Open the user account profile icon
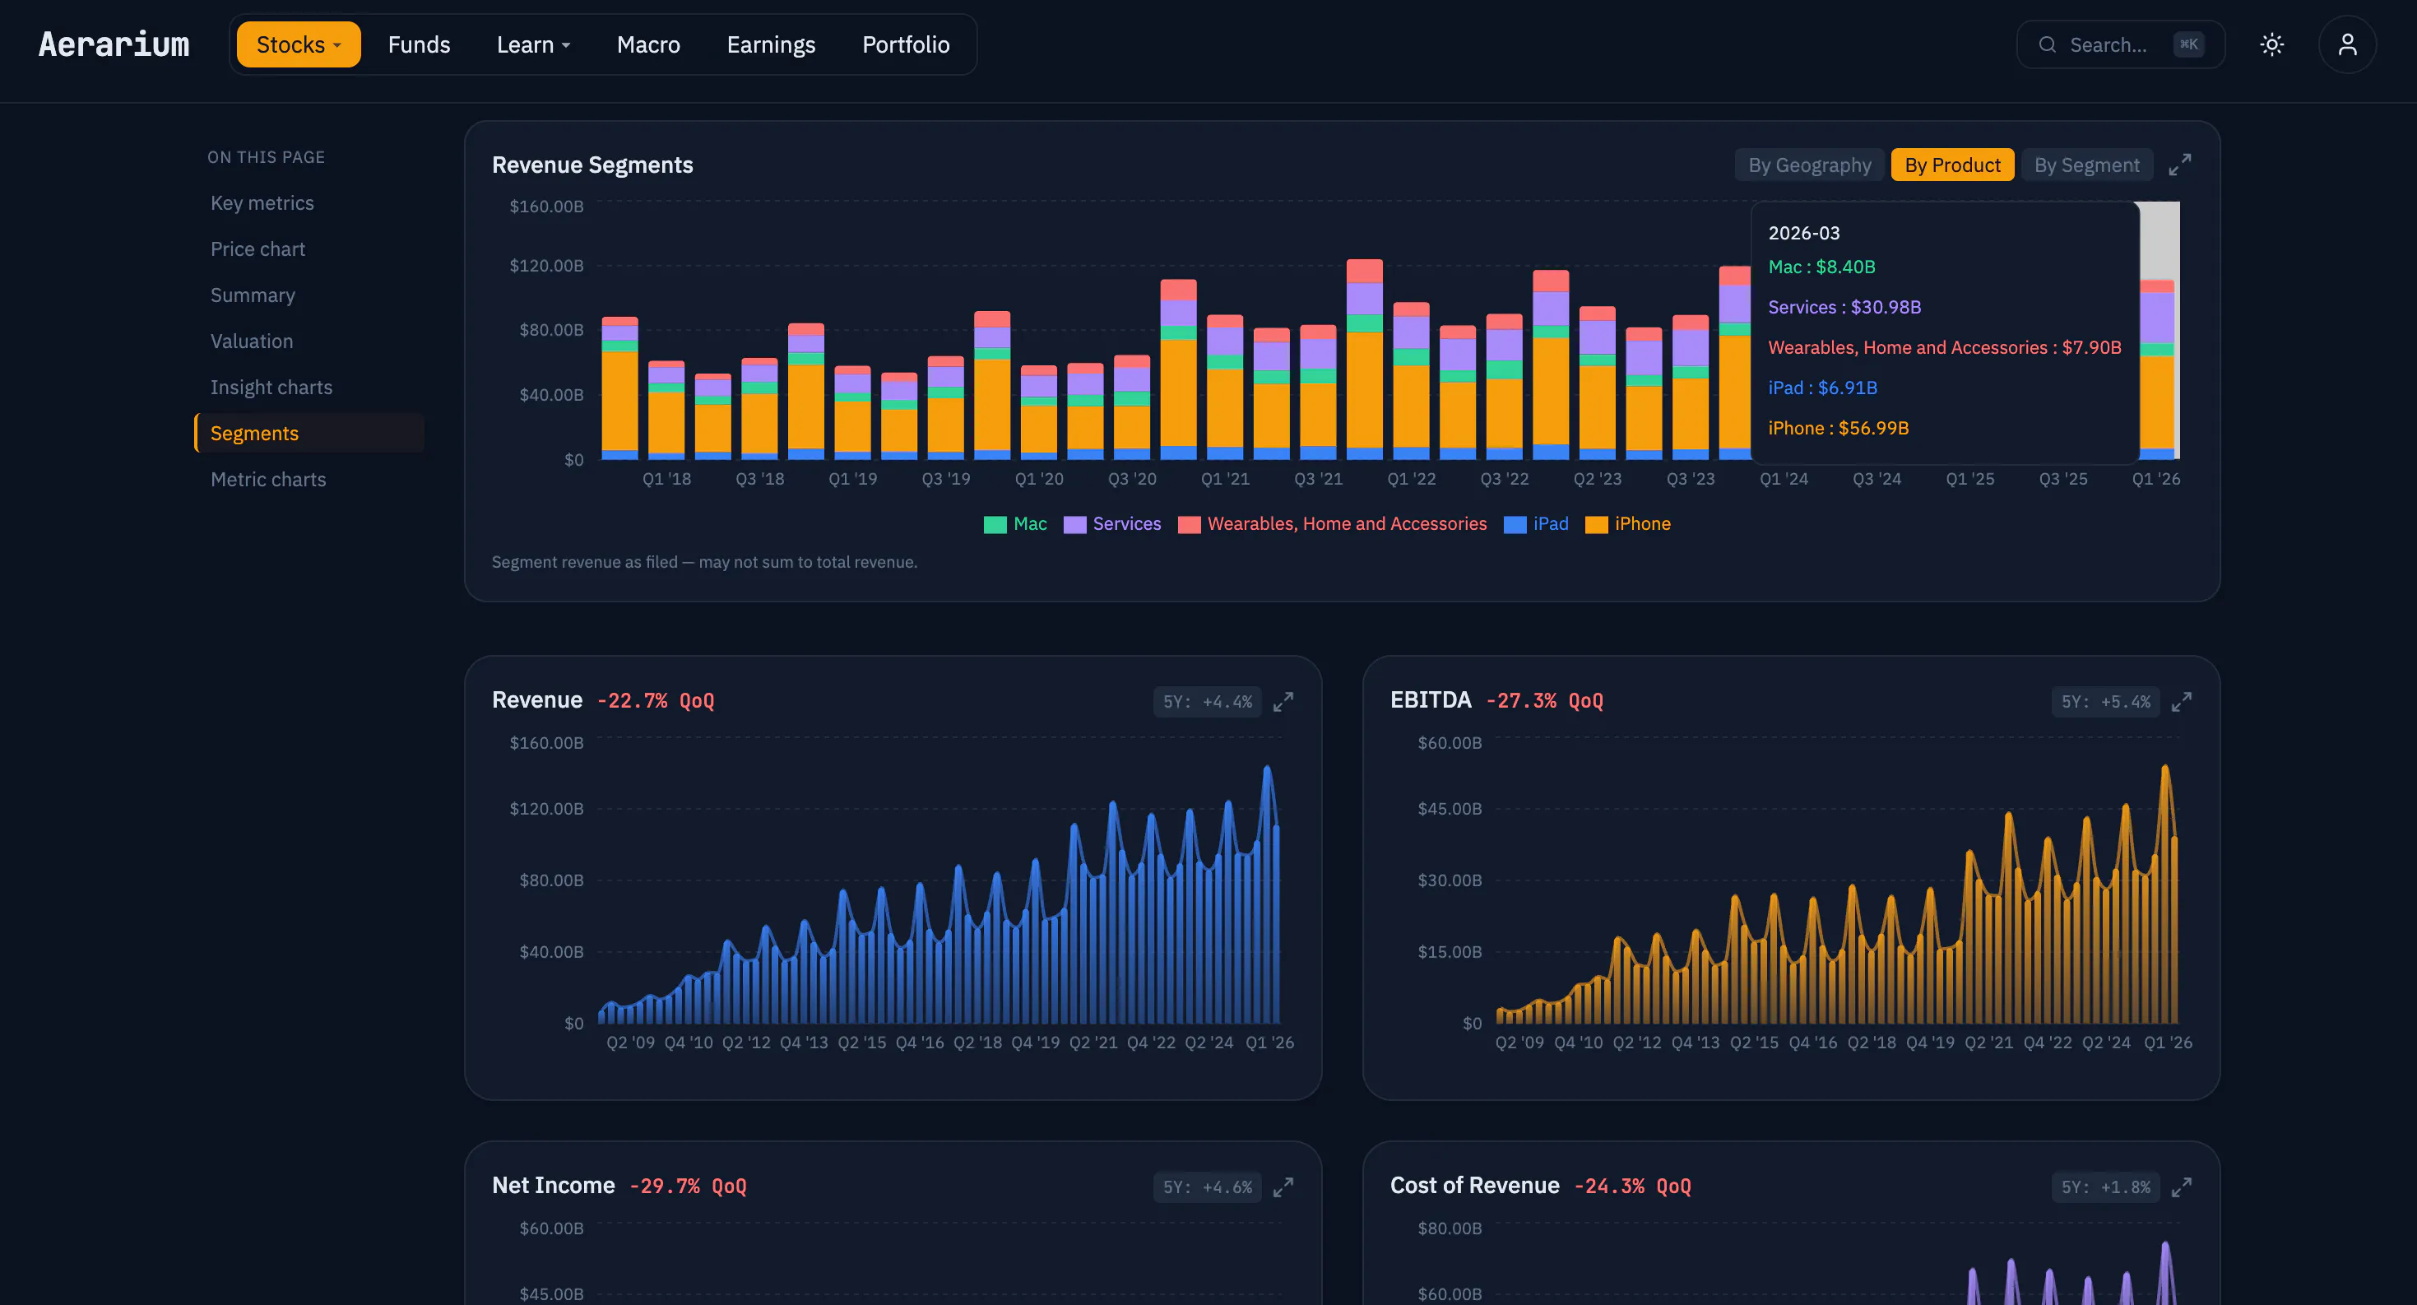The height and width of the screenshot is (1305, 2417). pyautogui.click(x=2346, y=44)
